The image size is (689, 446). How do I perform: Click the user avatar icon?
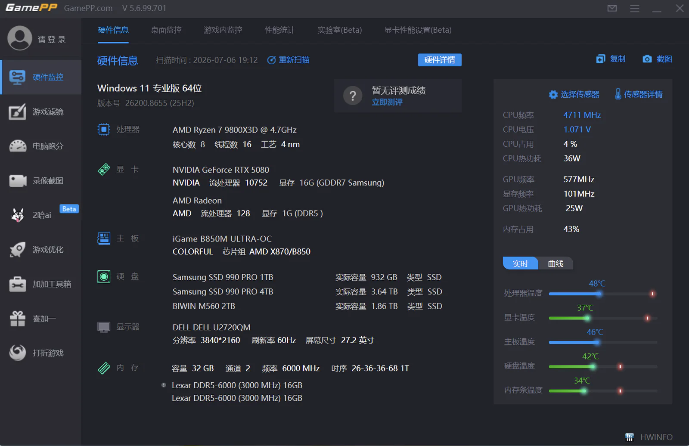click(x=20, y=38)
